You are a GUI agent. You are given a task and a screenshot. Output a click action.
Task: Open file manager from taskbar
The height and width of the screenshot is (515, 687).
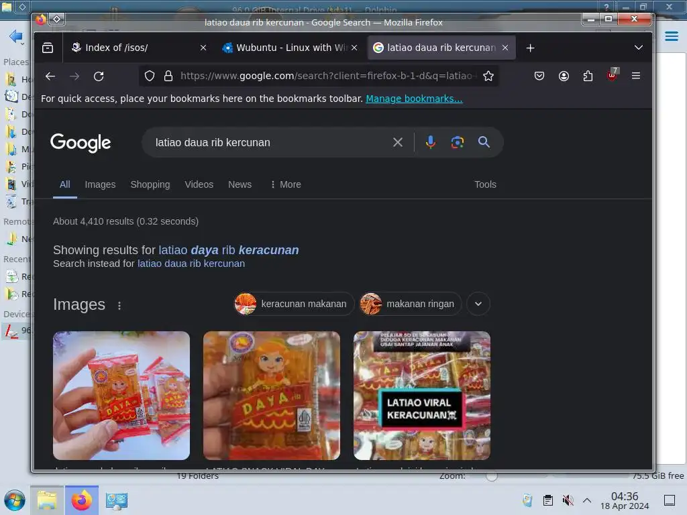[x=47, y=500]
